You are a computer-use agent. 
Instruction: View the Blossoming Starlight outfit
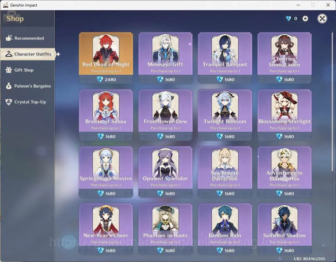click(x=284, y=115)
